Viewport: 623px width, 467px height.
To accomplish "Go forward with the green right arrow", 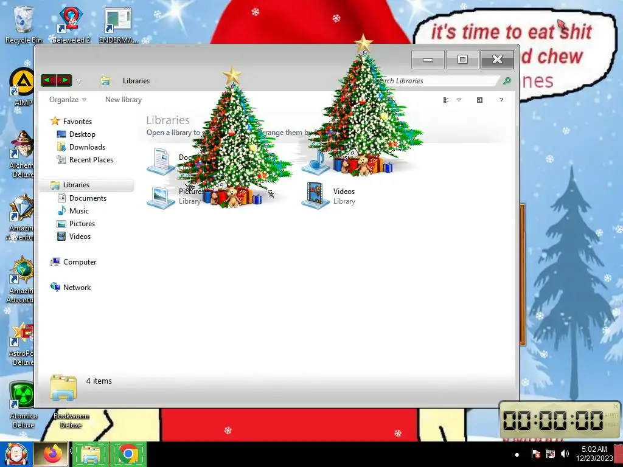I will pos(64,81).
